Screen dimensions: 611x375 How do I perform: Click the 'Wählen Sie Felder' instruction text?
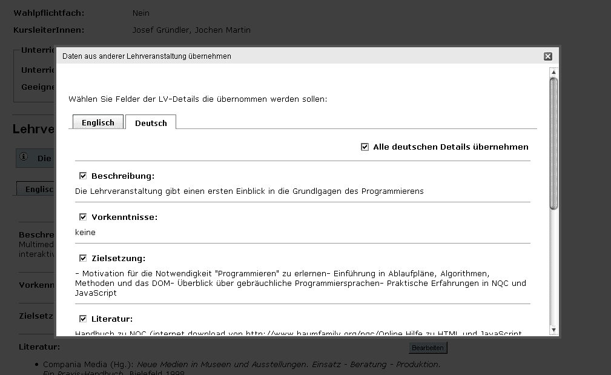[x=197, y=99]
